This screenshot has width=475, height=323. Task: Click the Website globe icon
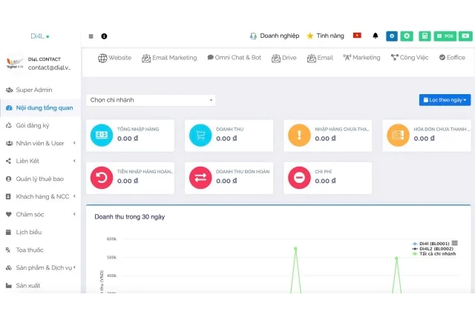102,58
